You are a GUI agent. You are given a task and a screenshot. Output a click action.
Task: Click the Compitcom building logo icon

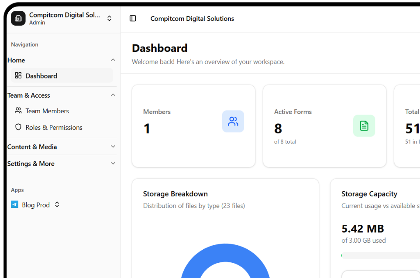point(18,18)
